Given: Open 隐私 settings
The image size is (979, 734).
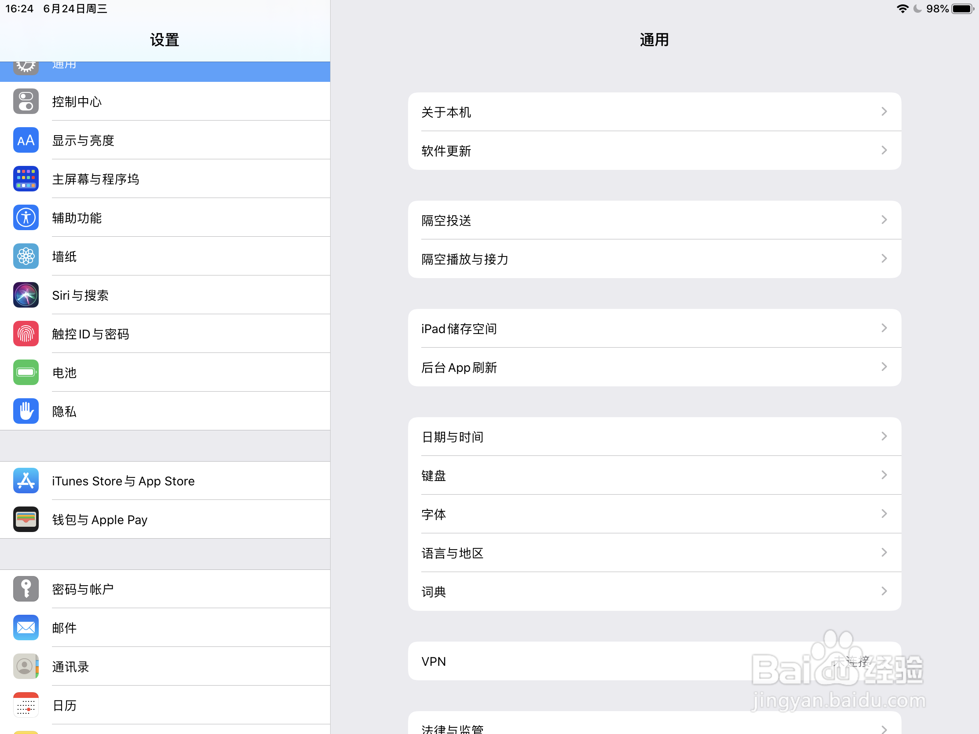Looking at the screenshot, I should pos(165,411).
